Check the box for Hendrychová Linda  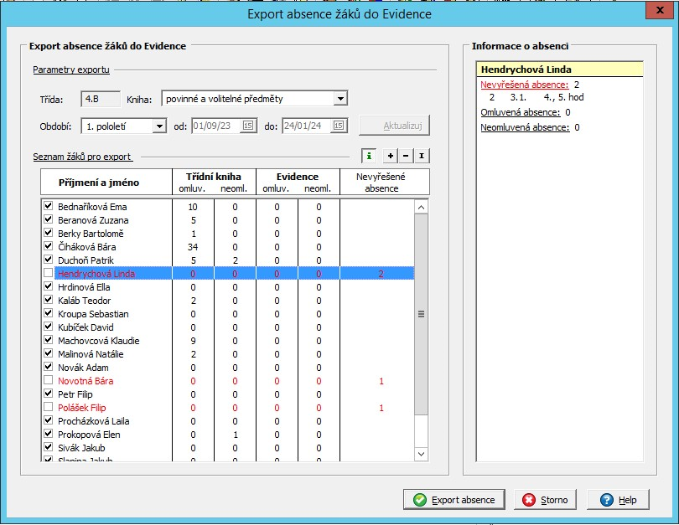coord(49,274)
